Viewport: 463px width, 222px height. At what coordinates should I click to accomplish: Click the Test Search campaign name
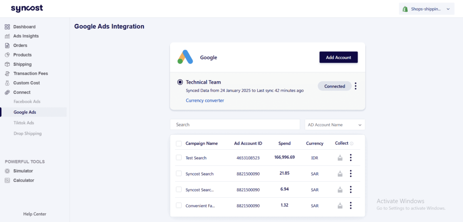point(196,158)
